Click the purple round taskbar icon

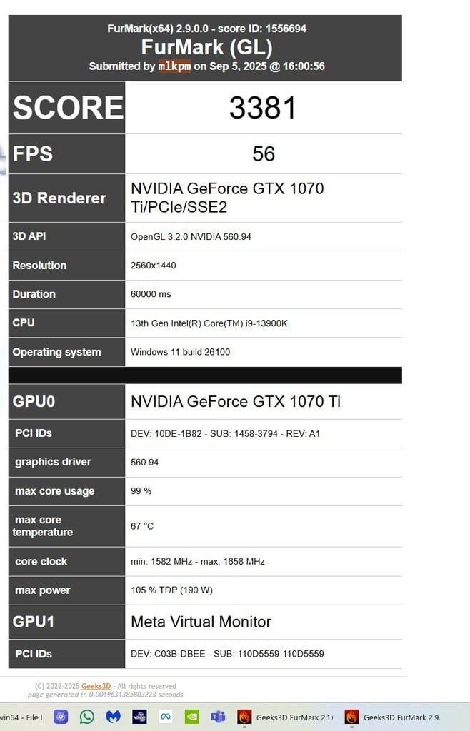[61, 717]
